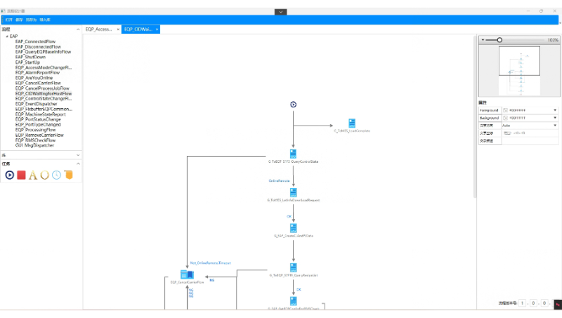Click the start node circle on the canvas

tap(293, 105)
